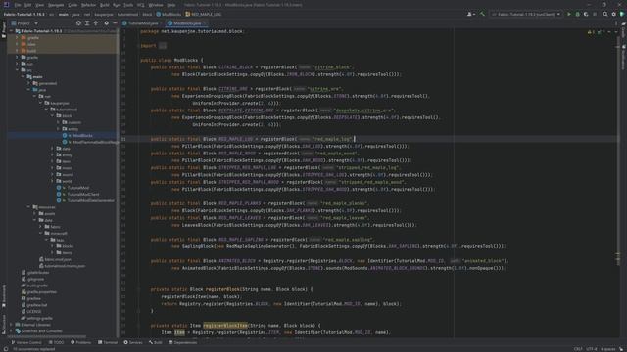Expand the custom package
This screenshot has width=627, height=352.
(58, 122)
